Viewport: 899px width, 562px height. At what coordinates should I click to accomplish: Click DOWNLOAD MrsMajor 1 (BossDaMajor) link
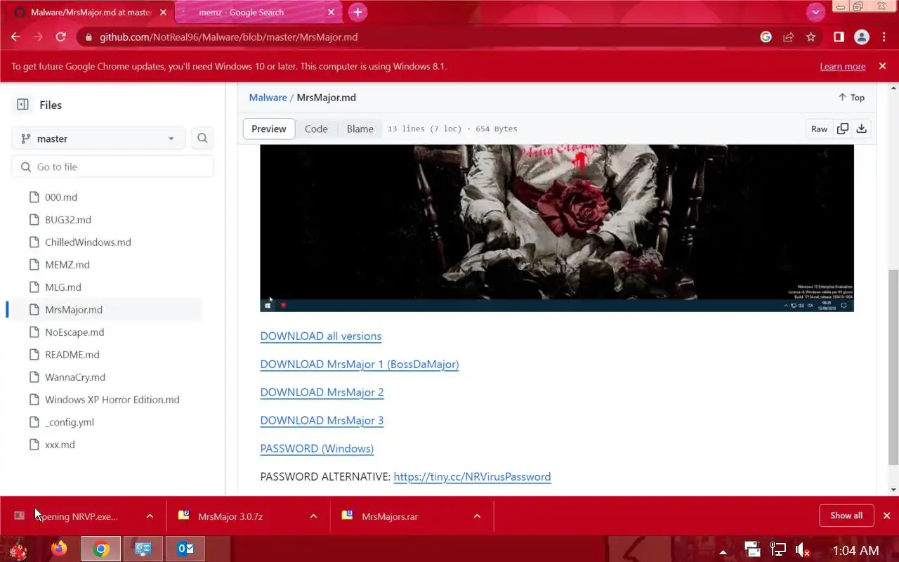coord(360,364)
